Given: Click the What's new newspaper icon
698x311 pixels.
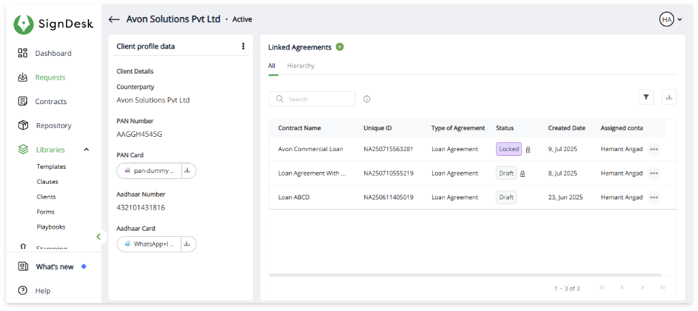Looking at the screenshot, I should 22,267.
